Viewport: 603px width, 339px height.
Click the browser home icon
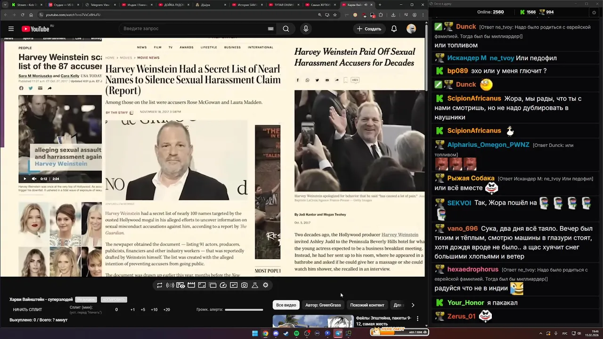(31, 15)
